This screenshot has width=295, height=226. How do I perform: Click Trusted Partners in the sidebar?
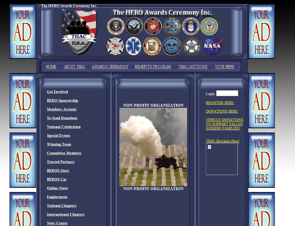60,162
